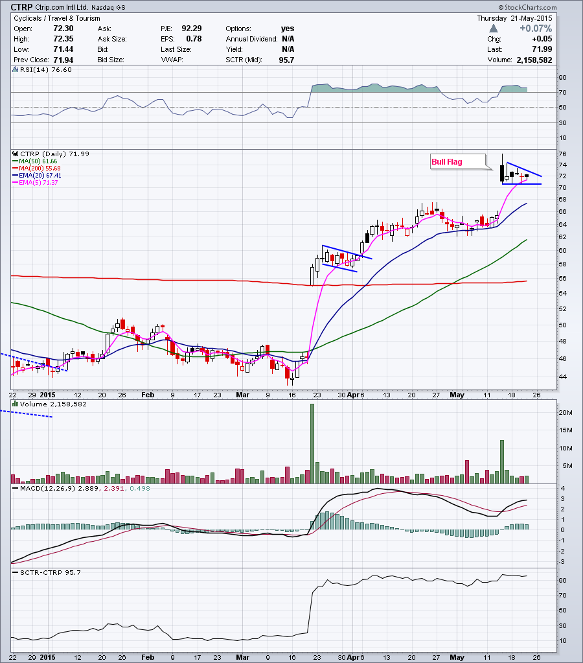Click the MACD signal value 2.391

click(x=114, y=488)
